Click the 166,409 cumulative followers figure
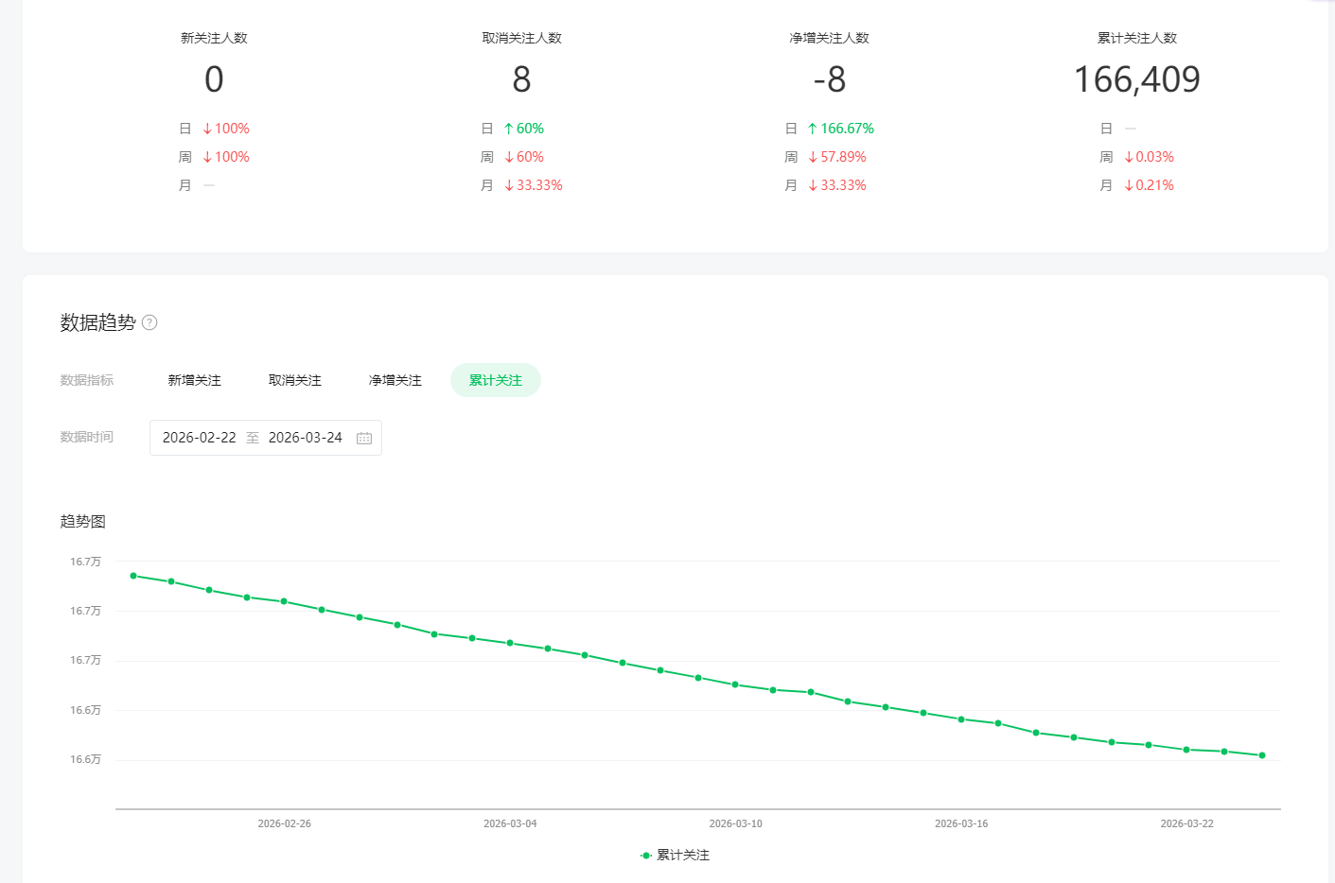Screen dimensions: 1335x883 pos(1136,79)
